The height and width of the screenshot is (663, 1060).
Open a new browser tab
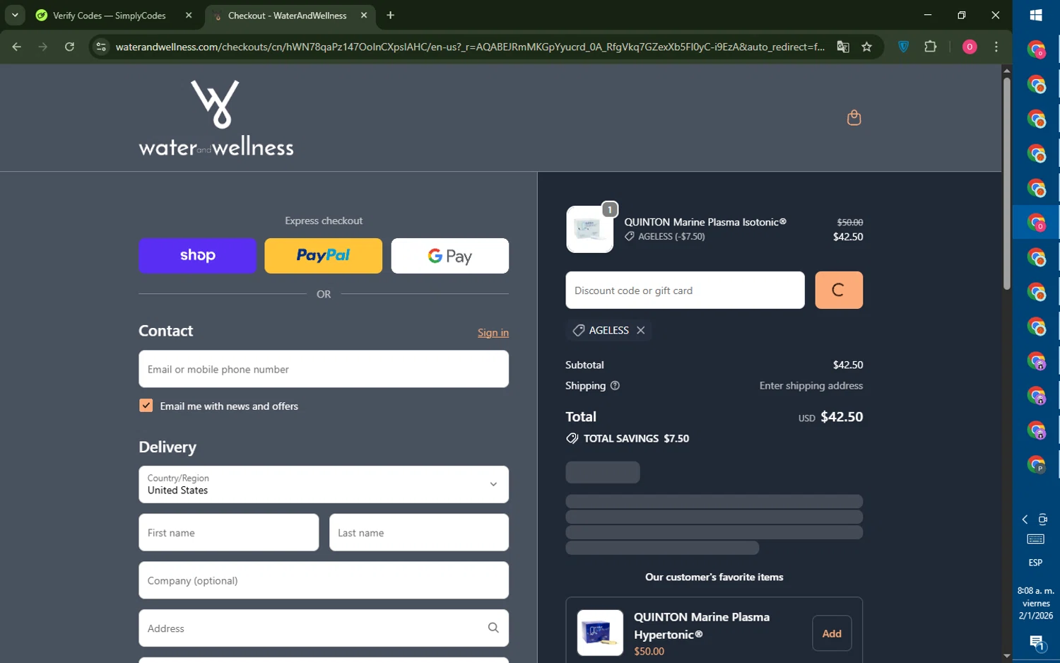(390, 15)
